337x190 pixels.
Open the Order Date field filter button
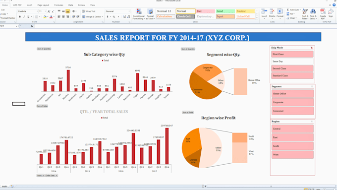pyautogui.click(x=52, y=176)
